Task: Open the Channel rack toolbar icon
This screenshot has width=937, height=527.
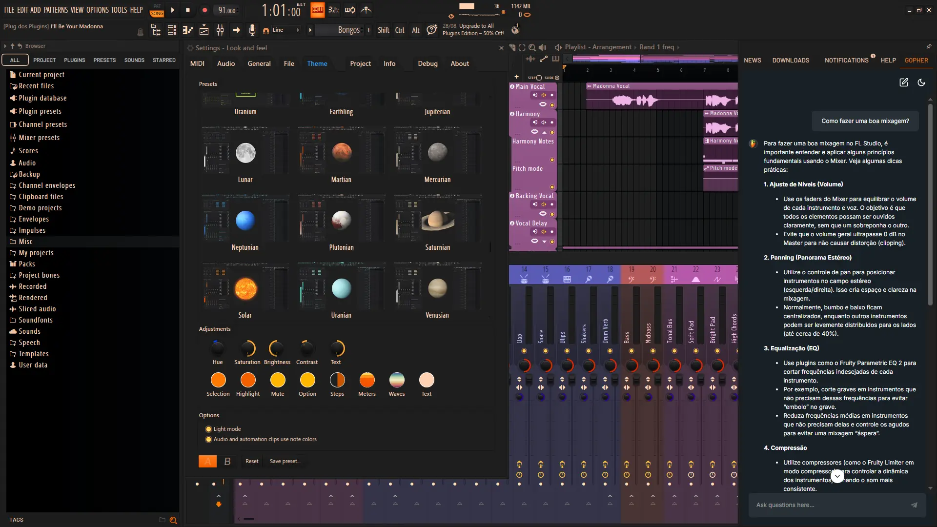Action: point(172,30)
